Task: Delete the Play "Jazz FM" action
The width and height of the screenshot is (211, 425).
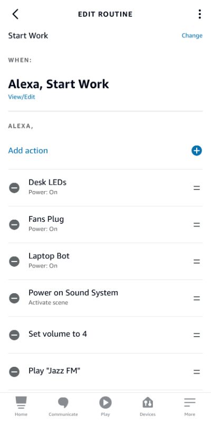Action: pyautogui.click(x=14, y=372)
